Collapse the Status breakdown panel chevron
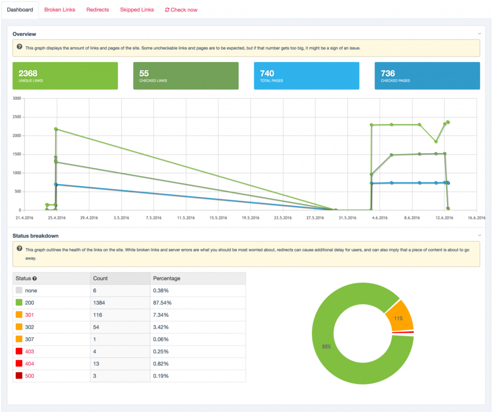Viewport: 493px width, 414px height. [x=479, y=235]
